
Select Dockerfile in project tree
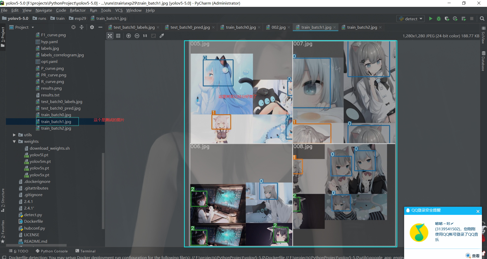click(33, 221)
